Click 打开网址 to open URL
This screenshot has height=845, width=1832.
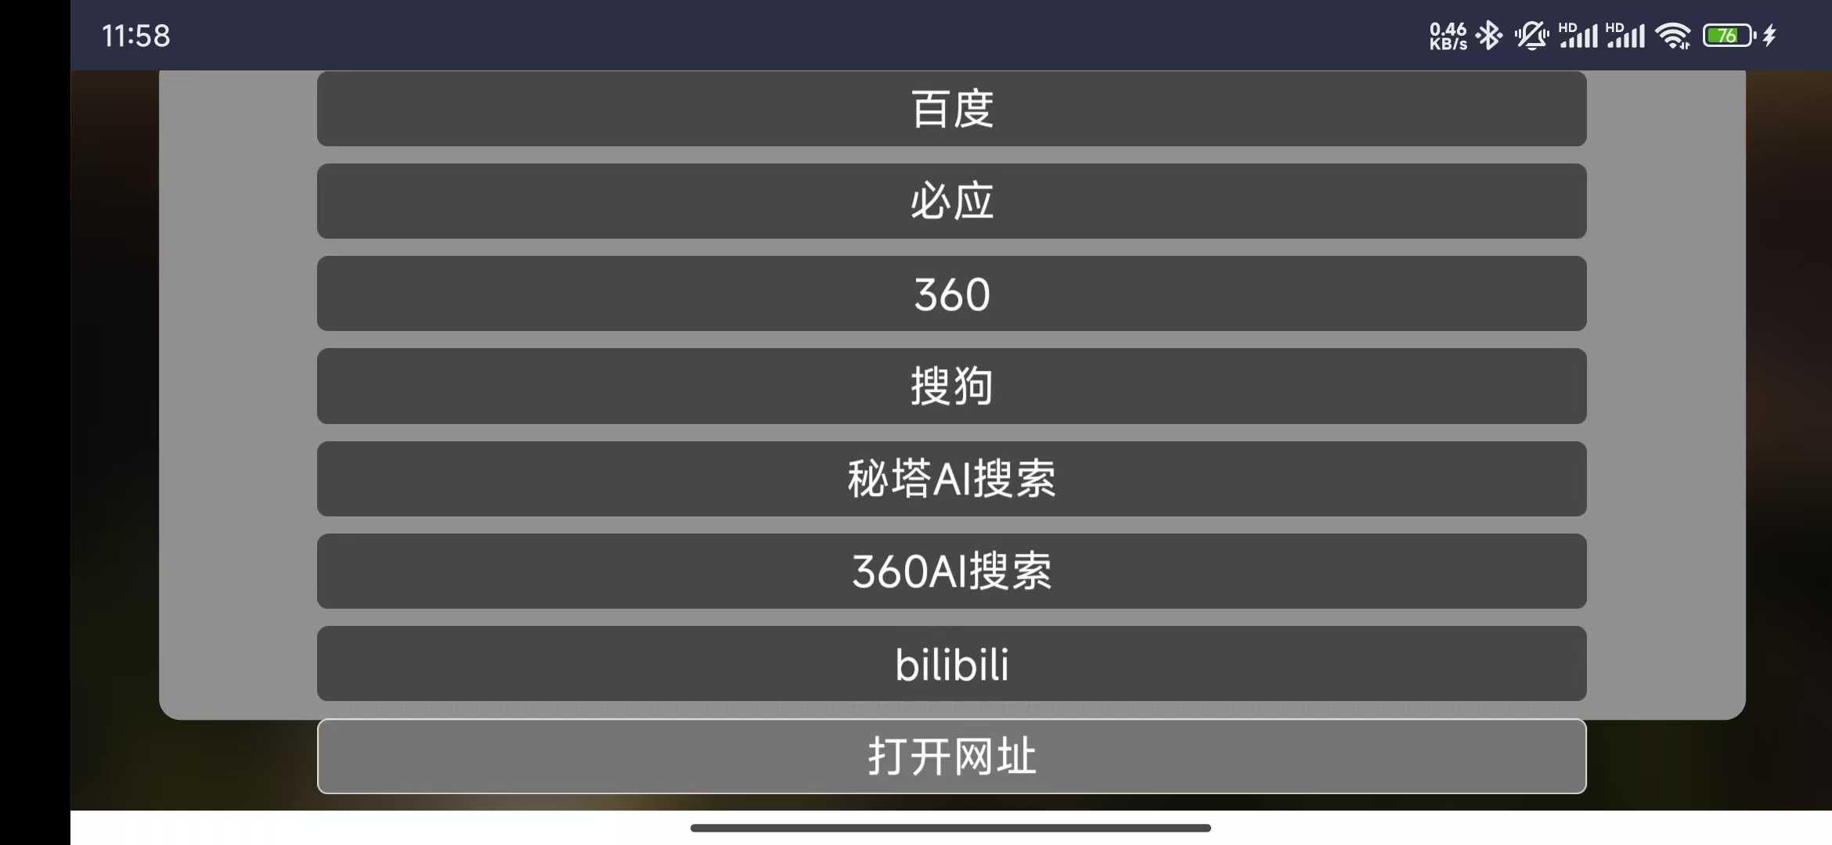(951, 757)
